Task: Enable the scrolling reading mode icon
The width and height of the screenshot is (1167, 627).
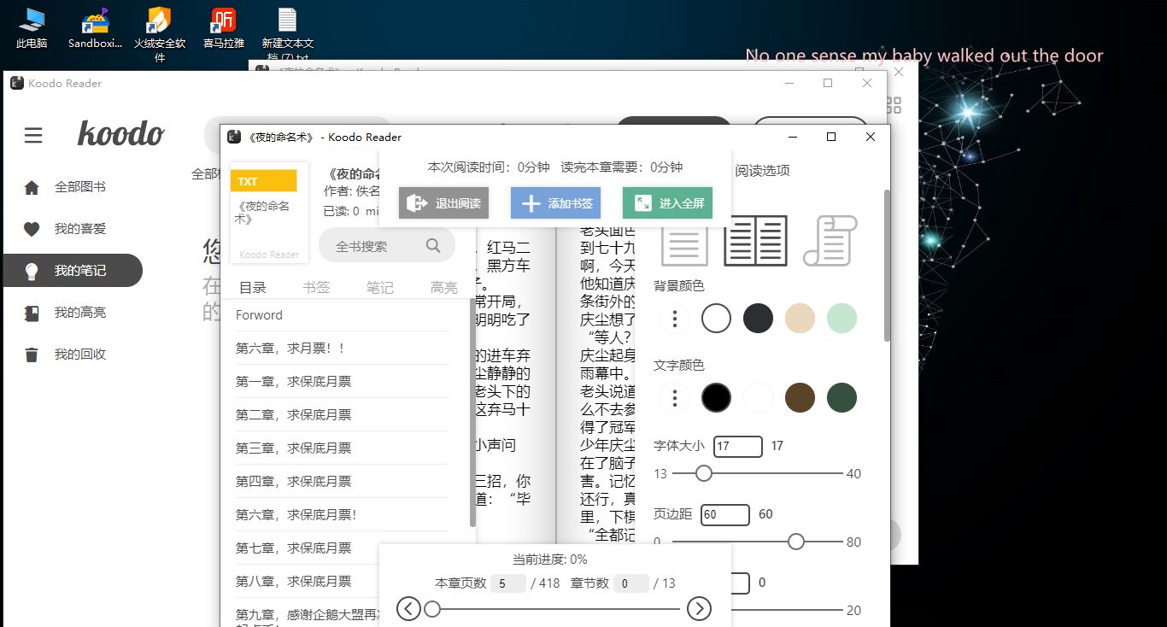Action: coord(828,242)
